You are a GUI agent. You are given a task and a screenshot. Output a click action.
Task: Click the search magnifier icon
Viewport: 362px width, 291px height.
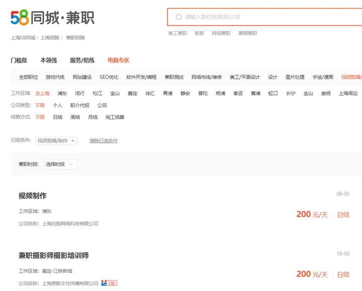coord(178,17)
